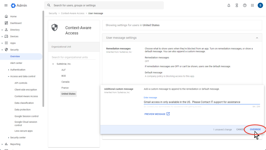
Task: Click the Search for organizational units field
Action: [73, 57]
